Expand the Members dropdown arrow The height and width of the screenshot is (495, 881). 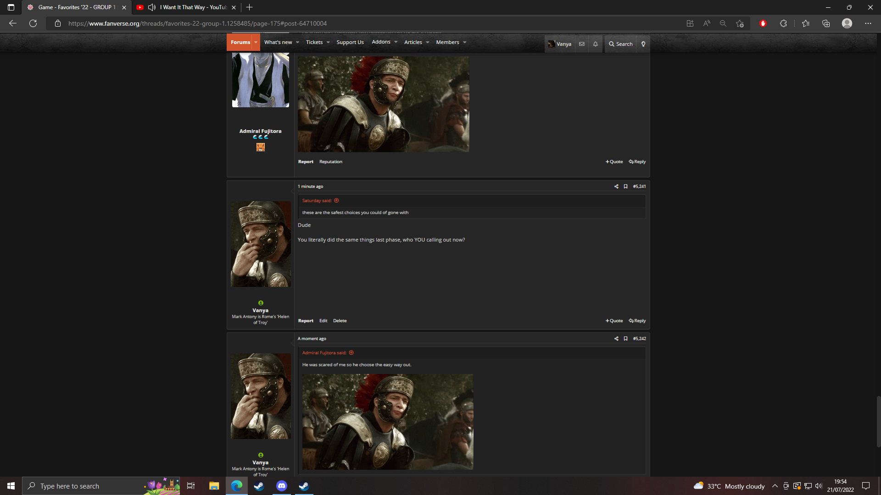[x=464, y=42]
